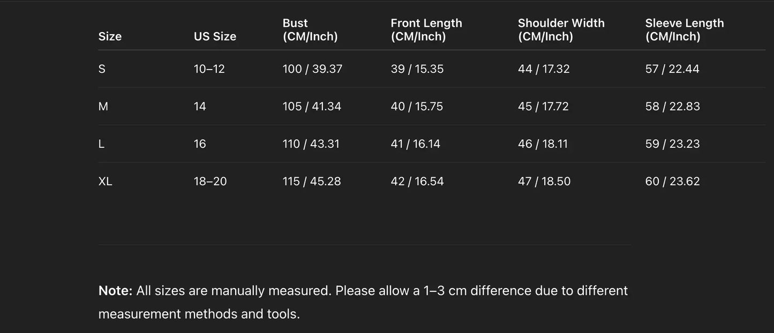Select the US size 18–20 cell
The image size is (774, 333).
[211, 181]
